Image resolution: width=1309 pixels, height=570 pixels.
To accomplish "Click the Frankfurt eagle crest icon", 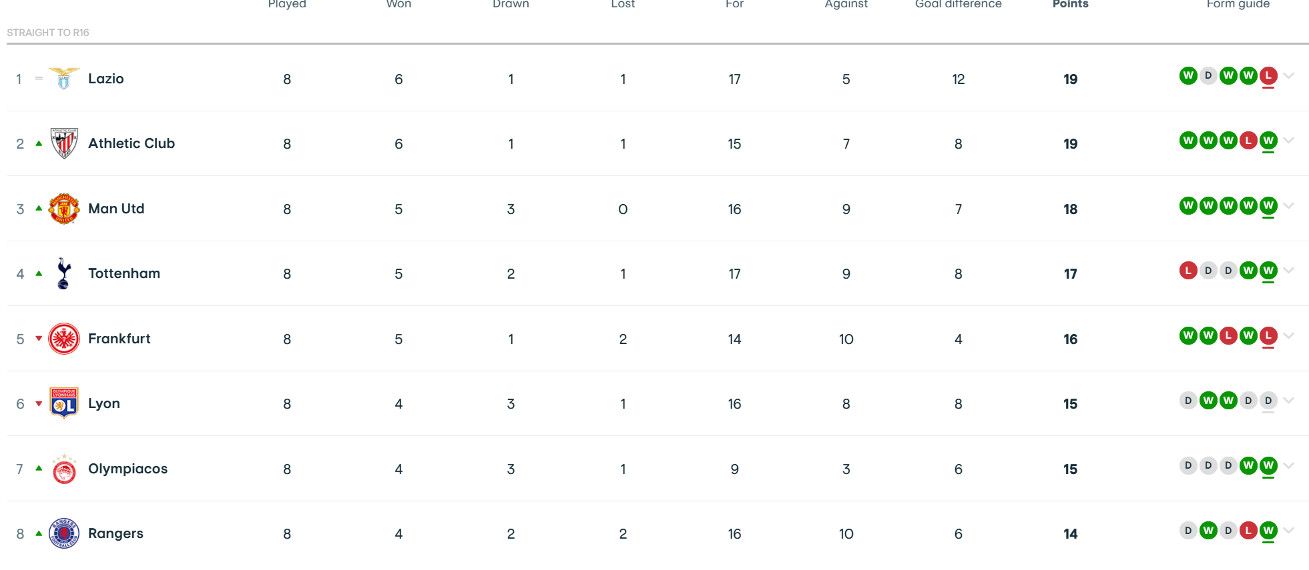I will pos(64,339).
